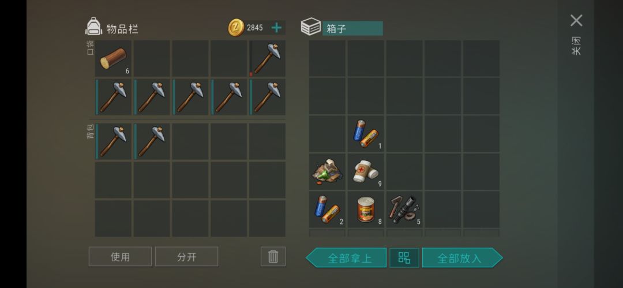Close the inventory with the X
The width and height of the screenshot is (623, 288).
[x=576, y=21]
